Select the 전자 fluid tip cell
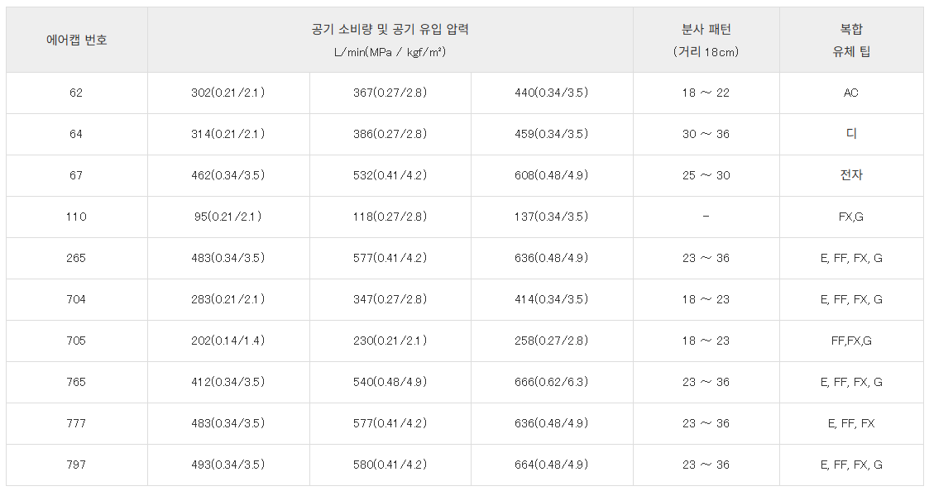929x491 pixels. [x=850, y=175]
